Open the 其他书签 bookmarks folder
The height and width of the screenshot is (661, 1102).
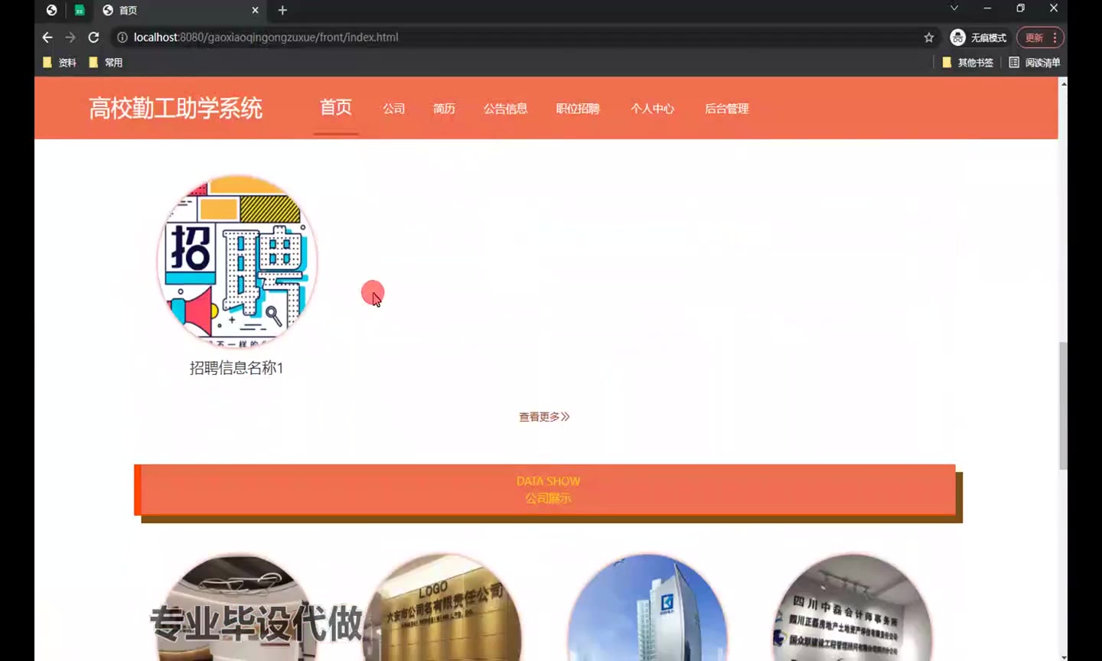pyautogui.click(x=967, y=63)
